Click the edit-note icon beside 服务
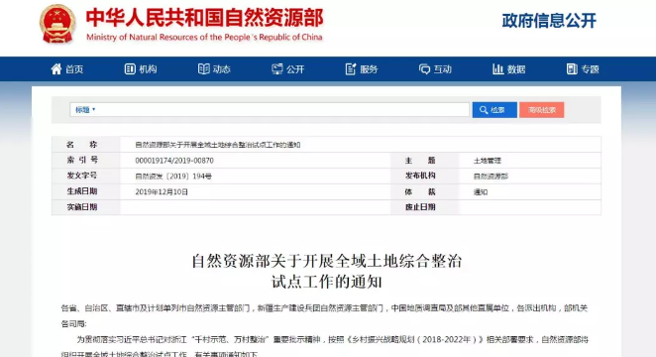 click(351, 69)
